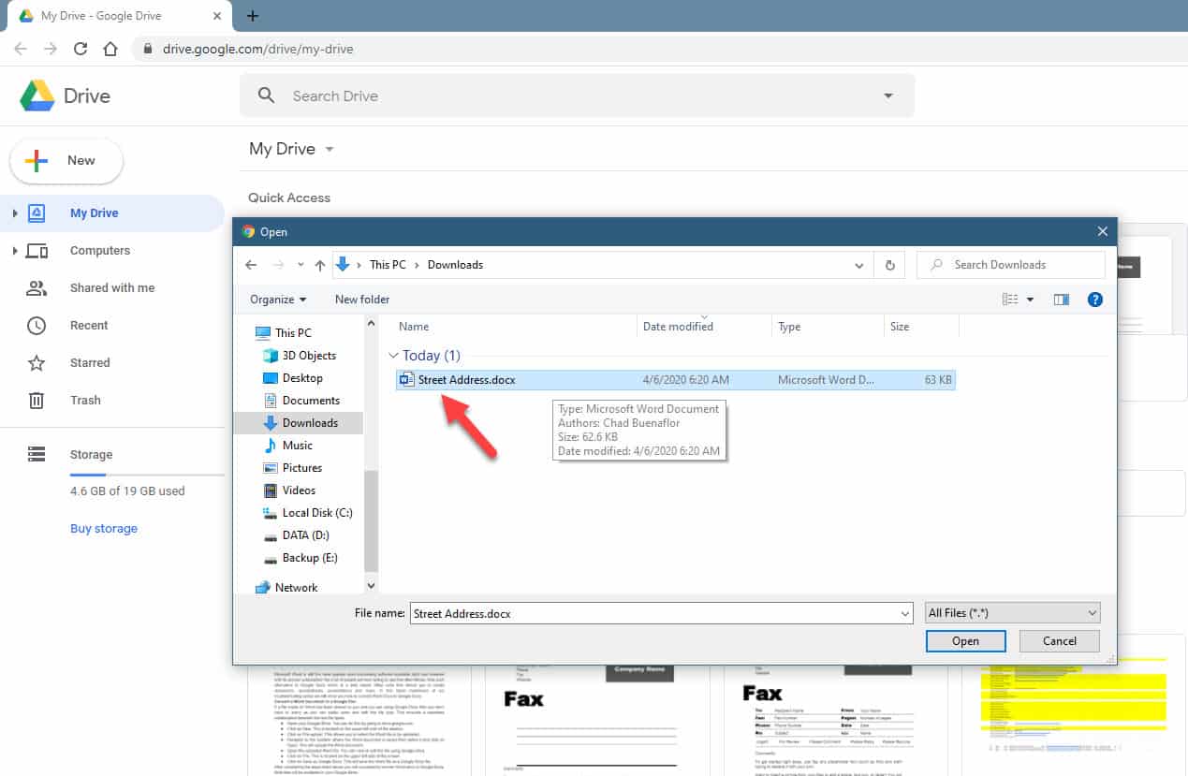Open Recent in Drive sidebar
This screenshot has width=1188, height=776.
(x=89, y=326)
